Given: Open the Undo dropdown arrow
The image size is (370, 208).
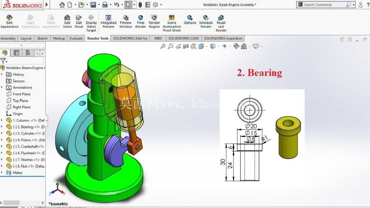Looking at the screenshot, I should tap(122, 5).
